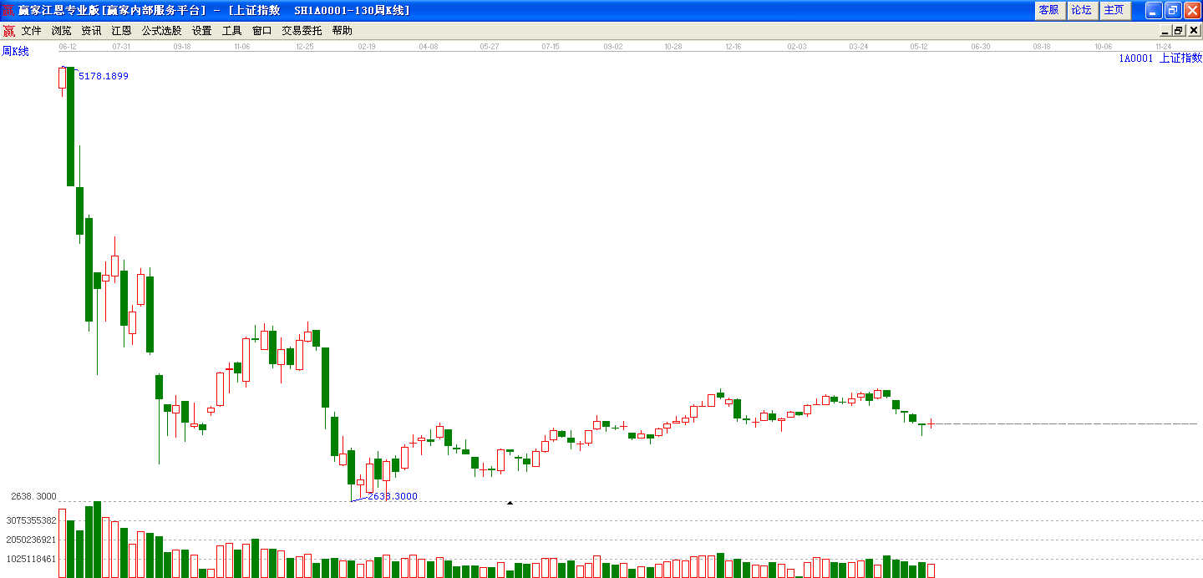Open the 江恩 menu
Viewport: 1203px width, 578px height.
click(121, 31)
